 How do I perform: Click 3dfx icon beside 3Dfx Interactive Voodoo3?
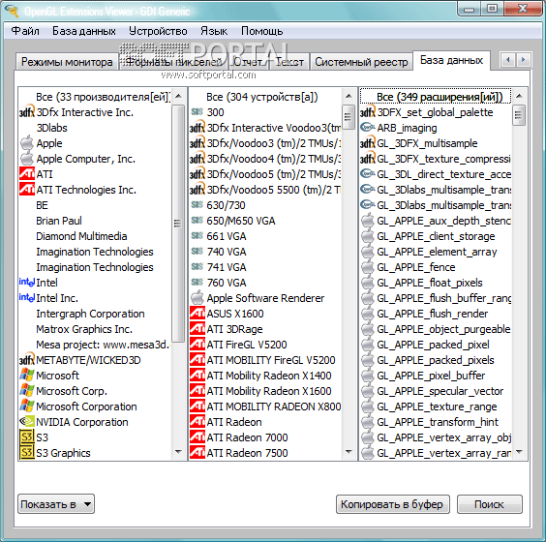point(197,128)
